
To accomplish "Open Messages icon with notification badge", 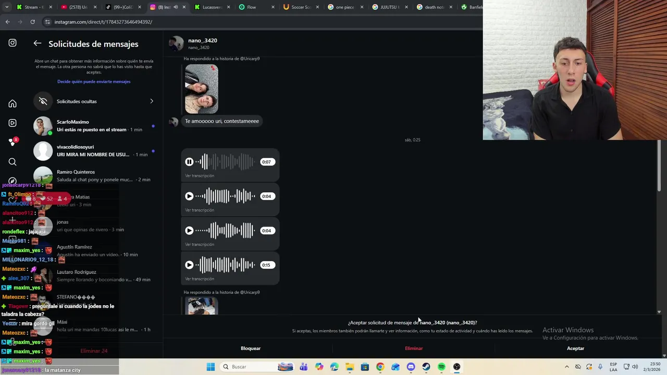I will 13,142.
